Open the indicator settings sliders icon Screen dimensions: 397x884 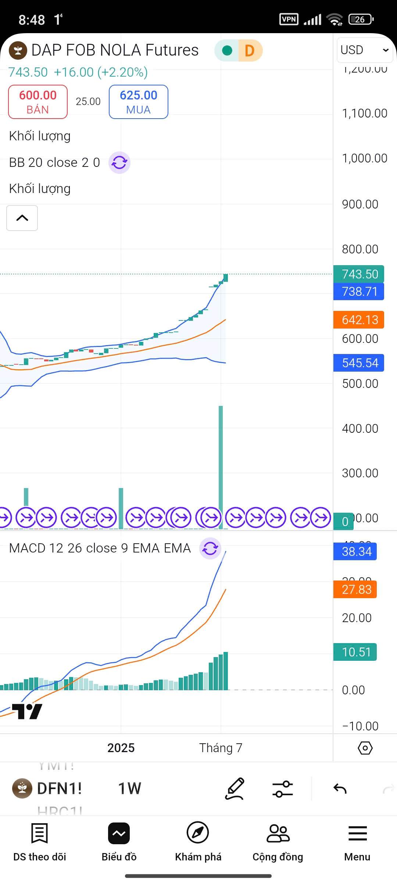283,789
